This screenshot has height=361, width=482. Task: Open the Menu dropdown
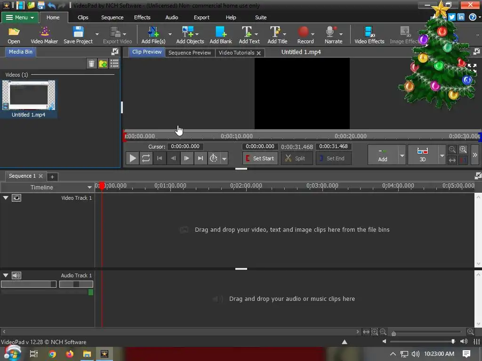click(x=20, y=17)
